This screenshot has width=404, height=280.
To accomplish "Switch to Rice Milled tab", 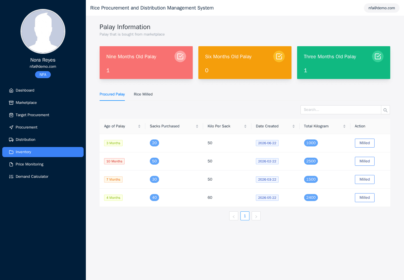I will point(143,94).
